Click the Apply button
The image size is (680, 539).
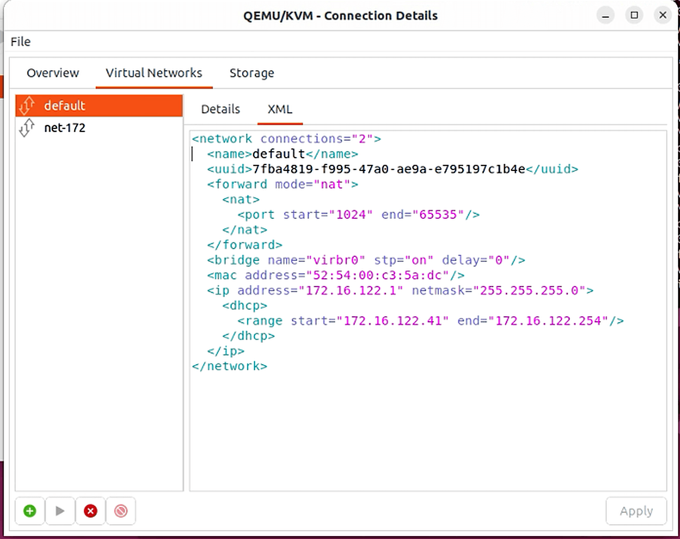click(x=636, y=511)
